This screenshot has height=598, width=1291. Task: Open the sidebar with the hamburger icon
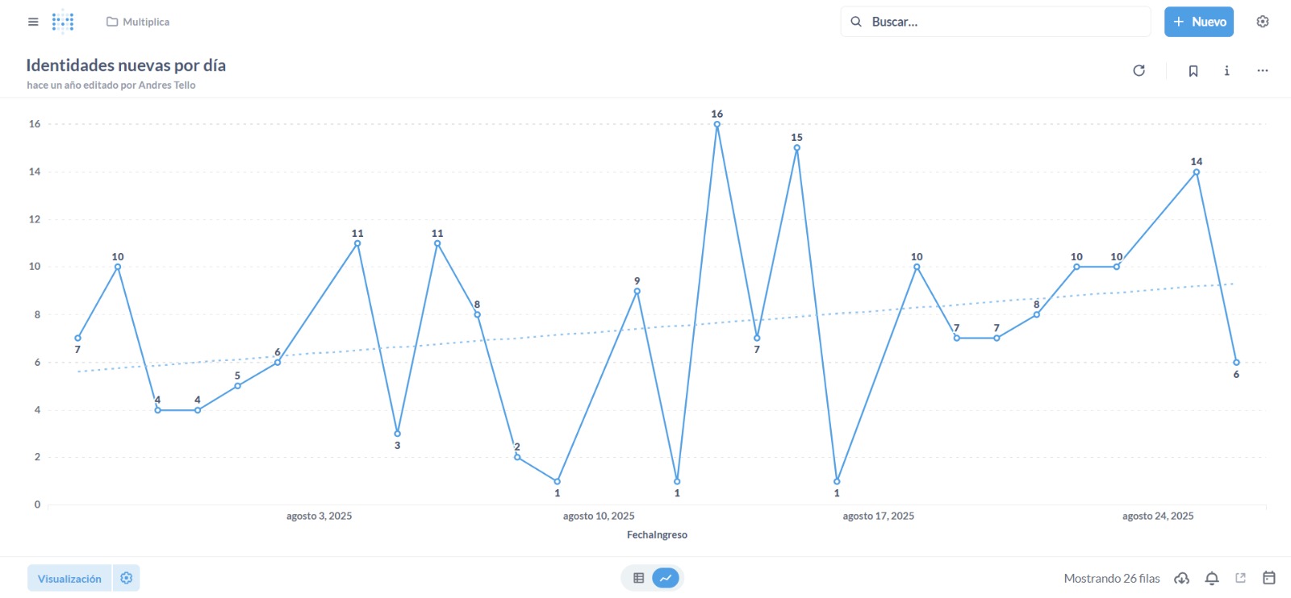33,22
